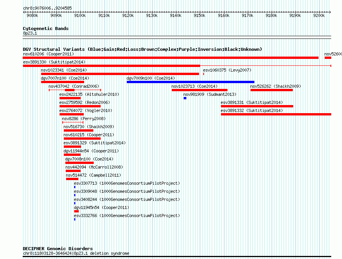Select the esv3891330 (Suktitipat2014) variant label
Viewport: 342px width, 259px height.
54,62
